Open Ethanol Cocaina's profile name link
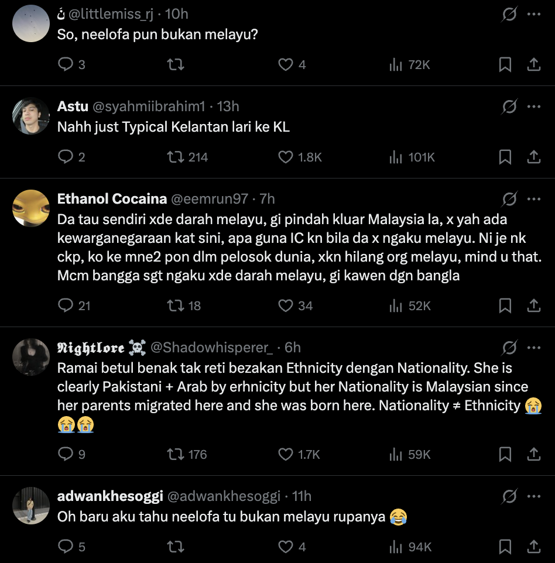555x563 pixels. (x=112, y=199)
